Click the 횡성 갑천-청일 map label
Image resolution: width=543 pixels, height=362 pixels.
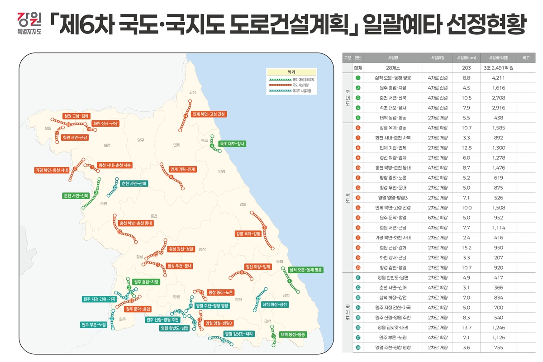[x=181, y=249]
